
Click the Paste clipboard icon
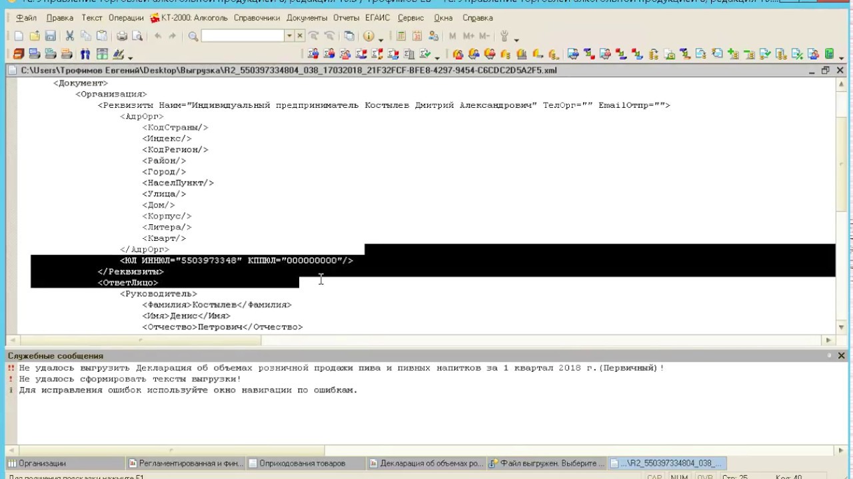point(102,36)
